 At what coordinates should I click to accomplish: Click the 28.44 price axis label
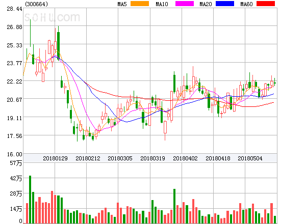[x=14, y=9]
